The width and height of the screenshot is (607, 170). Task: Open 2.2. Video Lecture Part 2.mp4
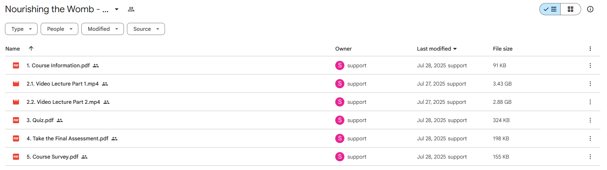63,102
